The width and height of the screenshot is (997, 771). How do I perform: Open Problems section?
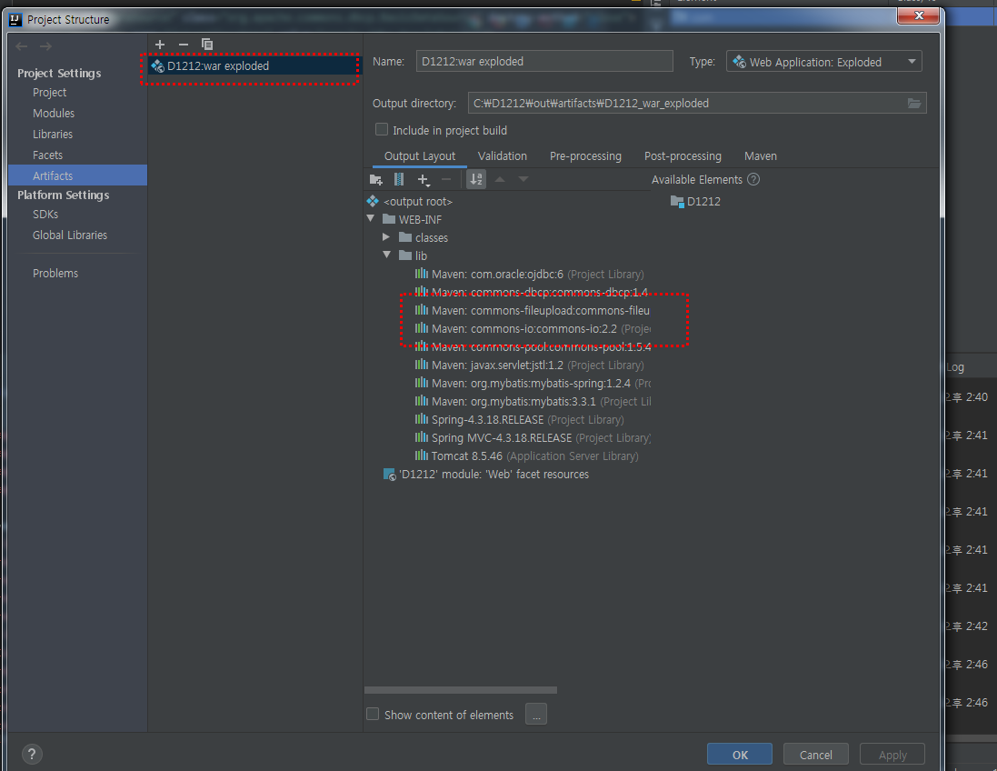pos(55,274)
